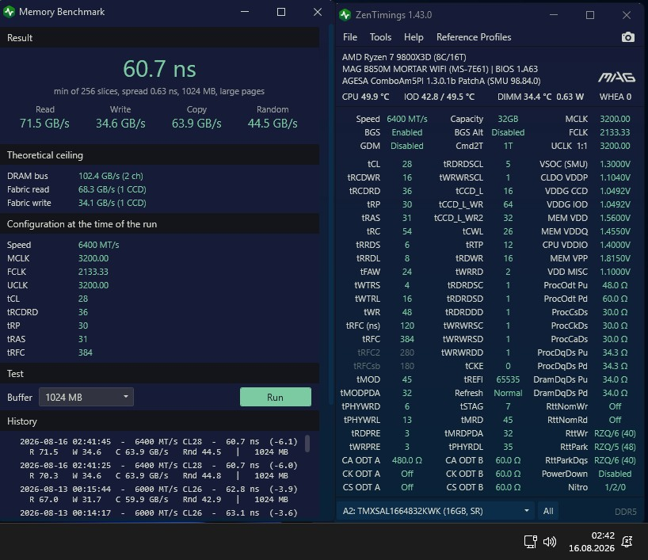Click the CA ODT A 480.0 Ω value

[407, 461]
